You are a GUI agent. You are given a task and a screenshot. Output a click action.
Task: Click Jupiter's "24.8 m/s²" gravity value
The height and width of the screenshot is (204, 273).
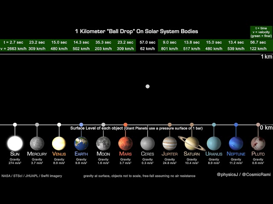(170, 163)
